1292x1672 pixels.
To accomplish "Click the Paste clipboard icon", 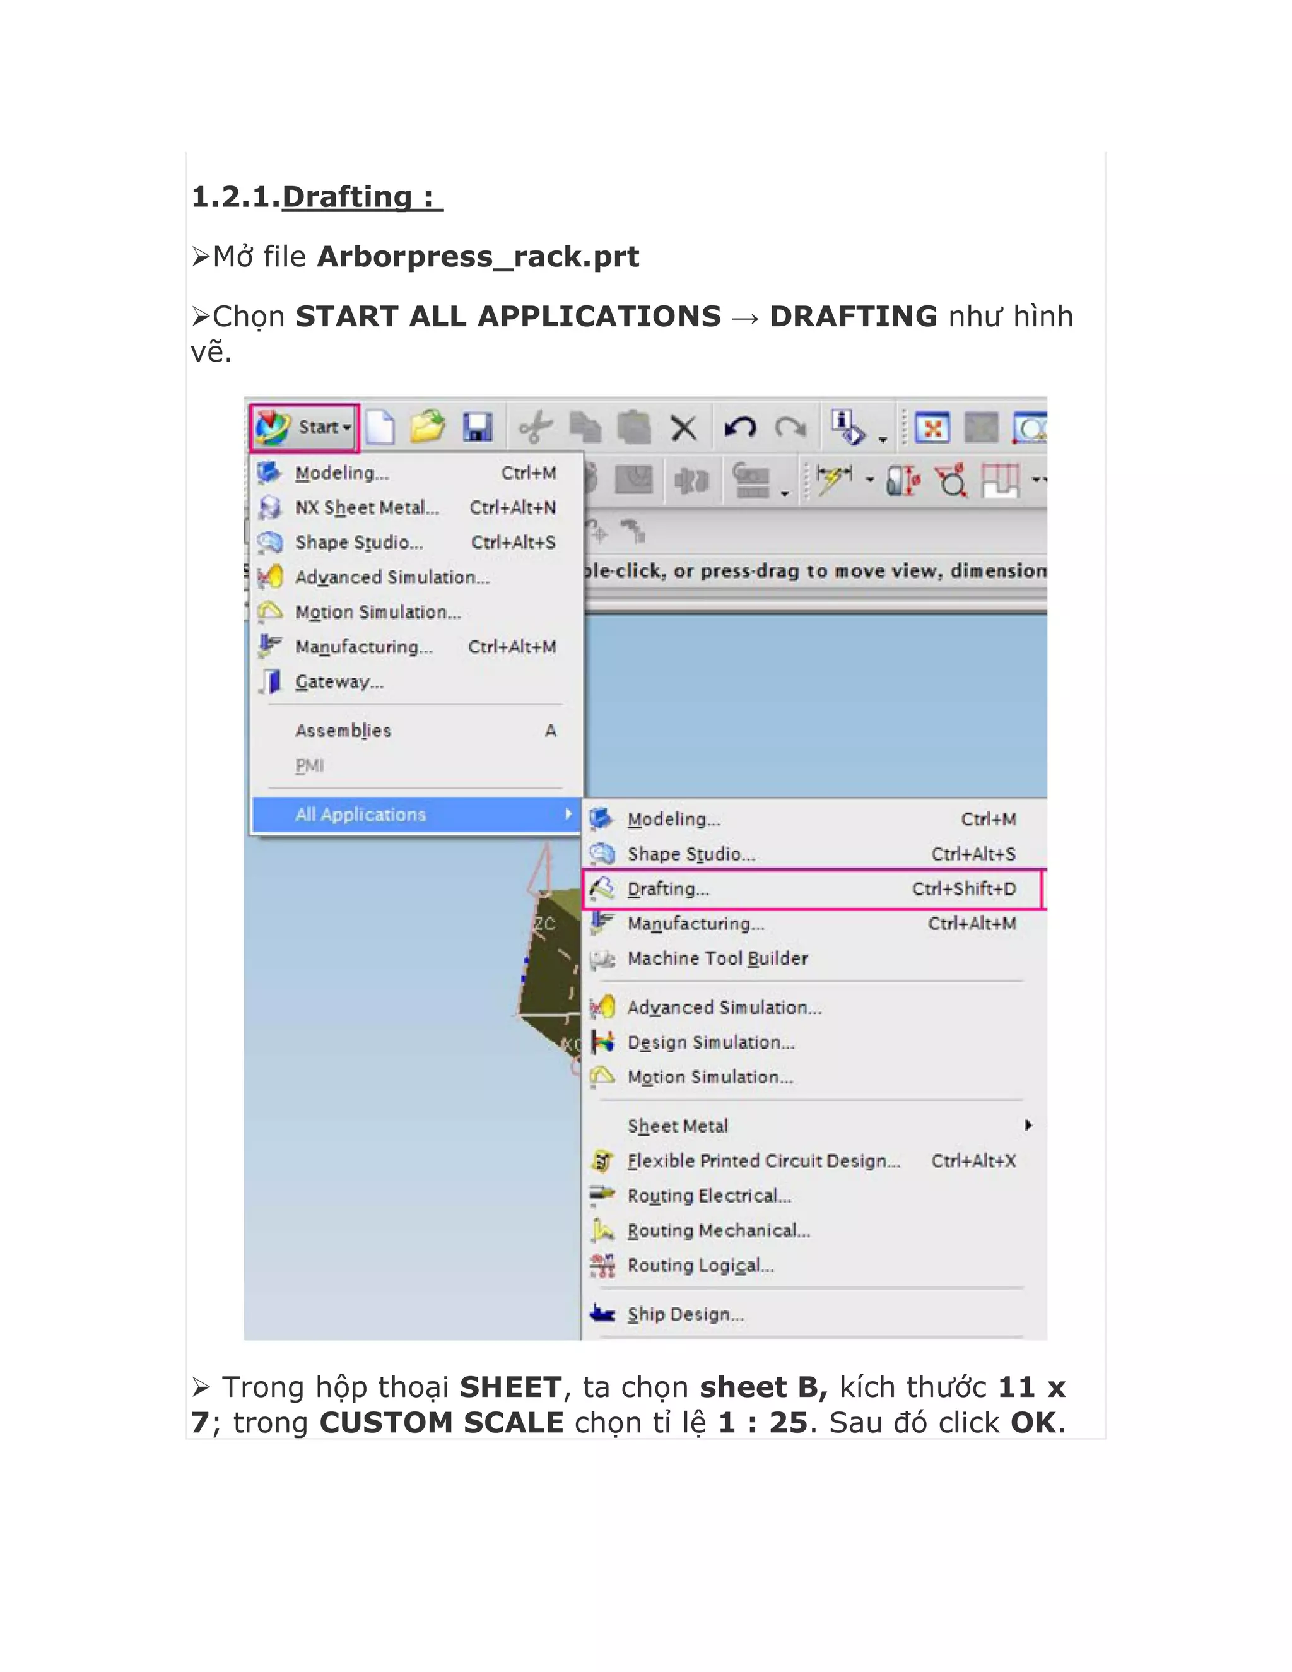I will tap(634, 427).
